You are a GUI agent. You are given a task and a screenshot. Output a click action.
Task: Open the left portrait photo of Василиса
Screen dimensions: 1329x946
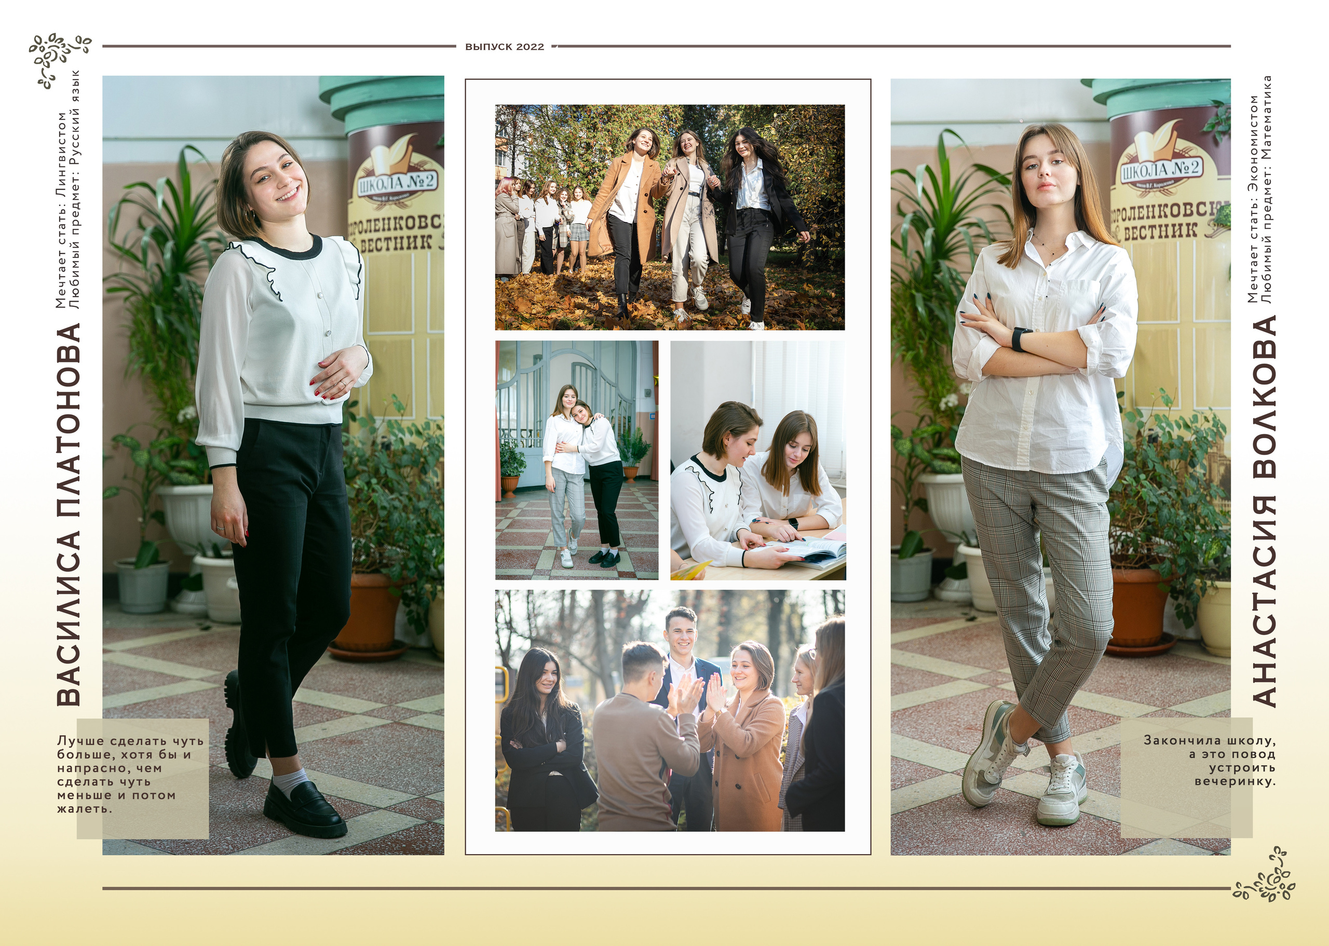(x=273, y=465)
